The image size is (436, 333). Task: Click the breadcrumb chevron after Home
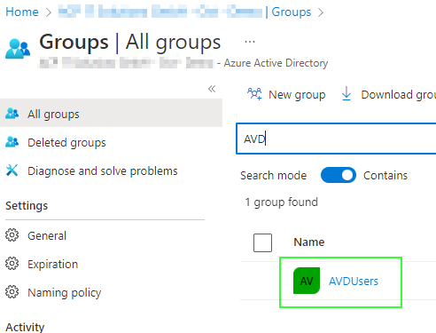[49, 12]
